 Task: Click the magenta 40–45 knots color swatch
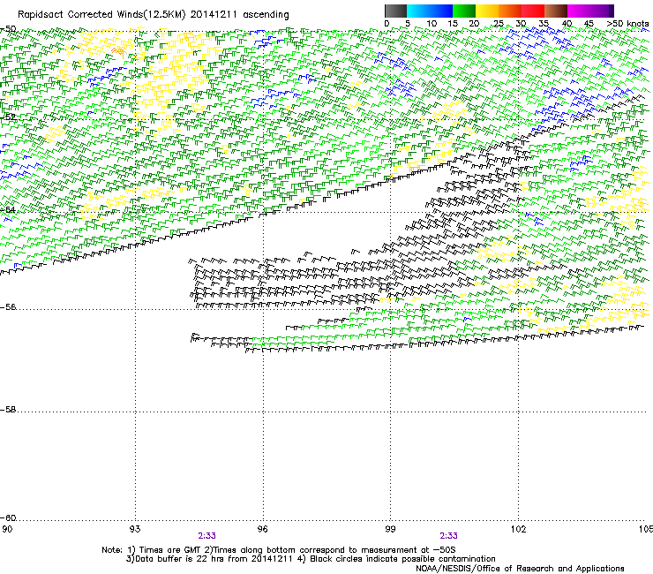pyautogui.click(x=579, y=11)
